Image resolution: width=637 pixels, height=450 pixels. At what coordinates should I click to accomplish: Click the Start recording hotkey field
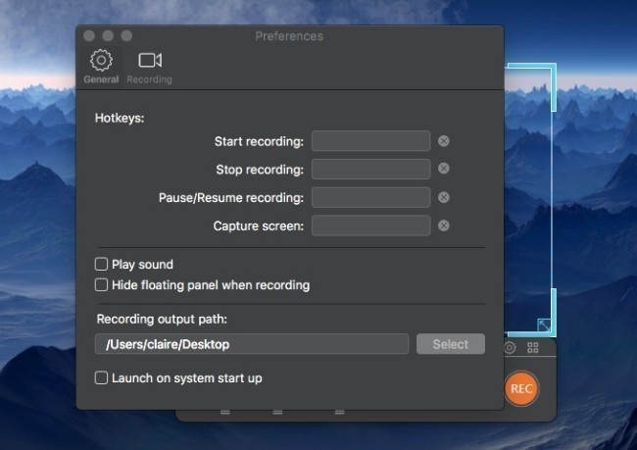click(370, 141)
